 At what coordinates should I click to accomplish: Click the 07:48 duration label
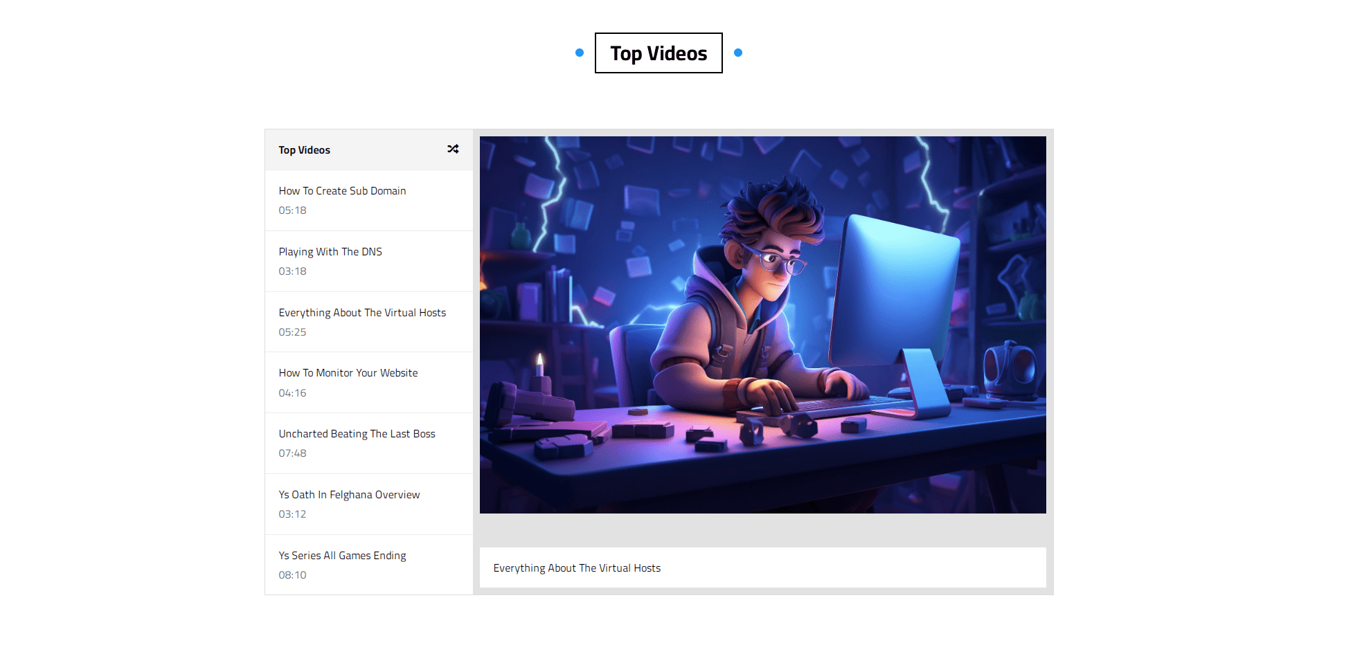point(292,453)
